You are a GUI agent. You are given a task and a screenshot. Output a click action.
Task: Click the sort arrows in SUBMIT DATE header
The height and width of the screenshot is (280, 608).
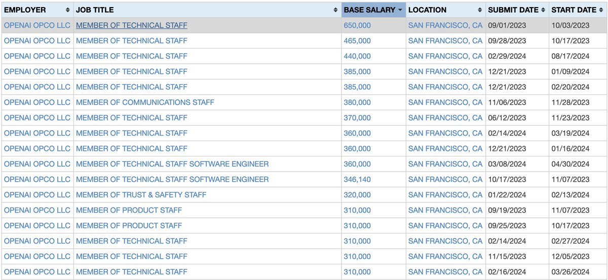point(543,10)
